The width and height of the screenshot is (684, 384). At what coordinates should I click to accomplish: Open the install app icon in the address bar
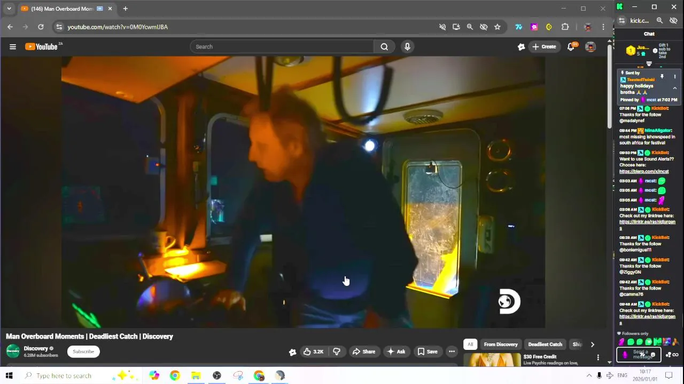(x=456, y=27)
